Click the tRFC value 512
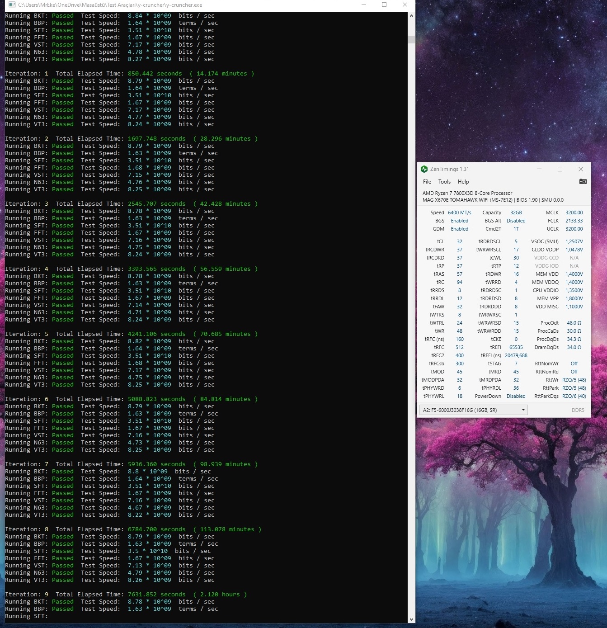Screen dimensions: 607x628 click(x=460, y=347)
